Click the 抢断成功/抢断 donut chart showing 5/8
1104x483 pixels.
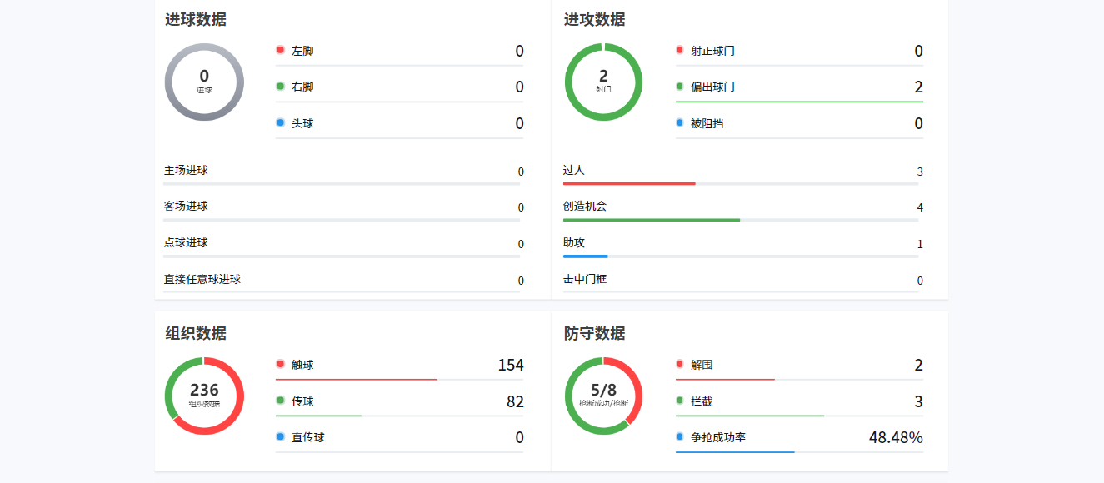click(x=603, y=396)
